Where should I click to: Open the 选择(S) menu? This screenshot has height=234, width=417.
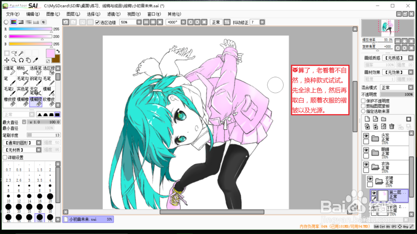click(x=93, y=14)
